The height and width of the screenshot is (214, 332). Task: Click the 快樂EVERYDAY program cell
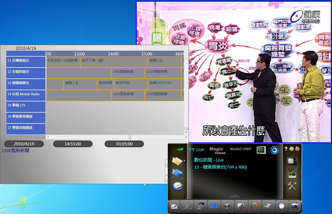164,84
